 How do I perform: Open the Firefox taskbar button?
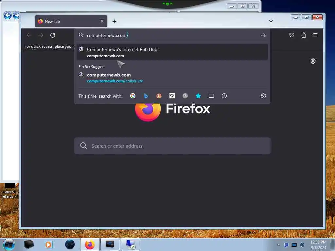[90, 244]
